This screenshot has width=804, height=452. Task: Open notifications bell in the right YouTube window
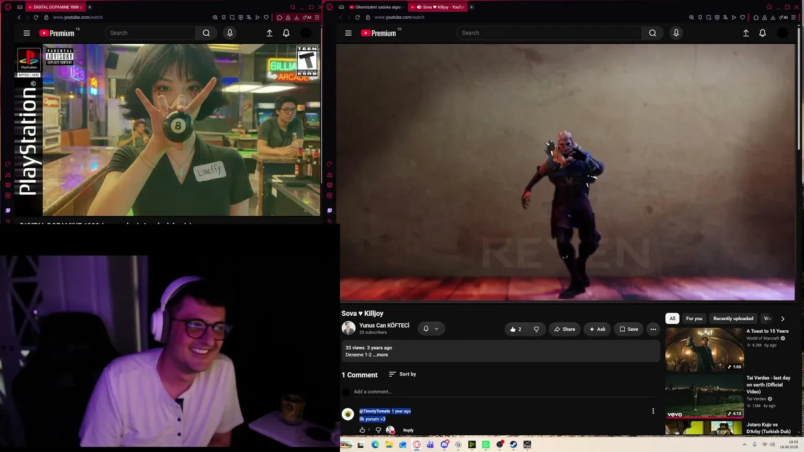[763, 33]
